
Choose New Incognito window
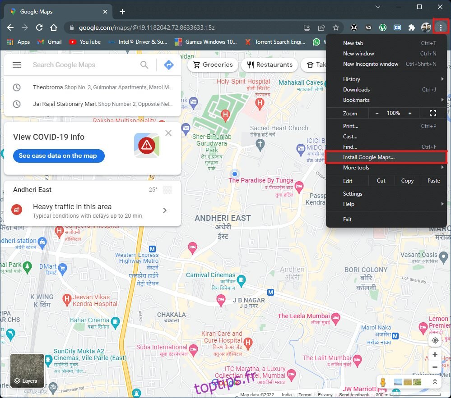[x=371, y=64]
